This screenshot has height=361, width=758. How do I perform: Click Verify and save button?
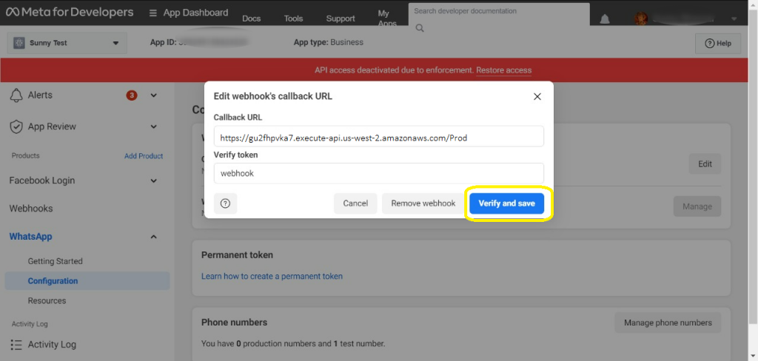[506, 203]
